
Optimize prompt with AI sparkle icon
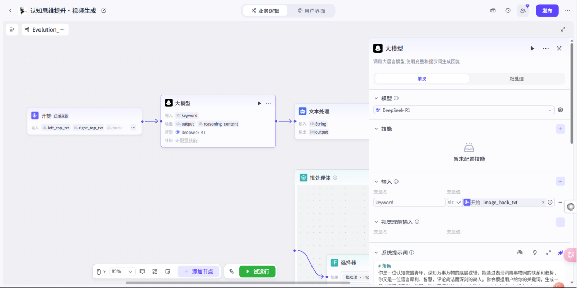coord(560,252)
